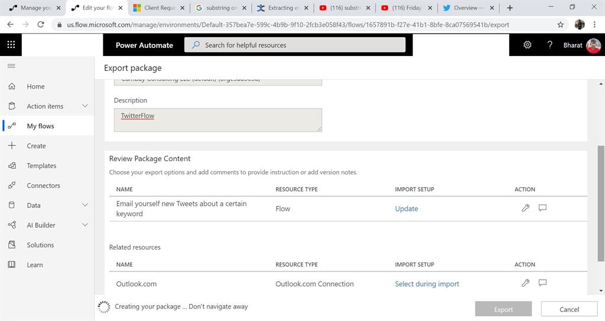Go back in browser history

[x=11, y=24]
